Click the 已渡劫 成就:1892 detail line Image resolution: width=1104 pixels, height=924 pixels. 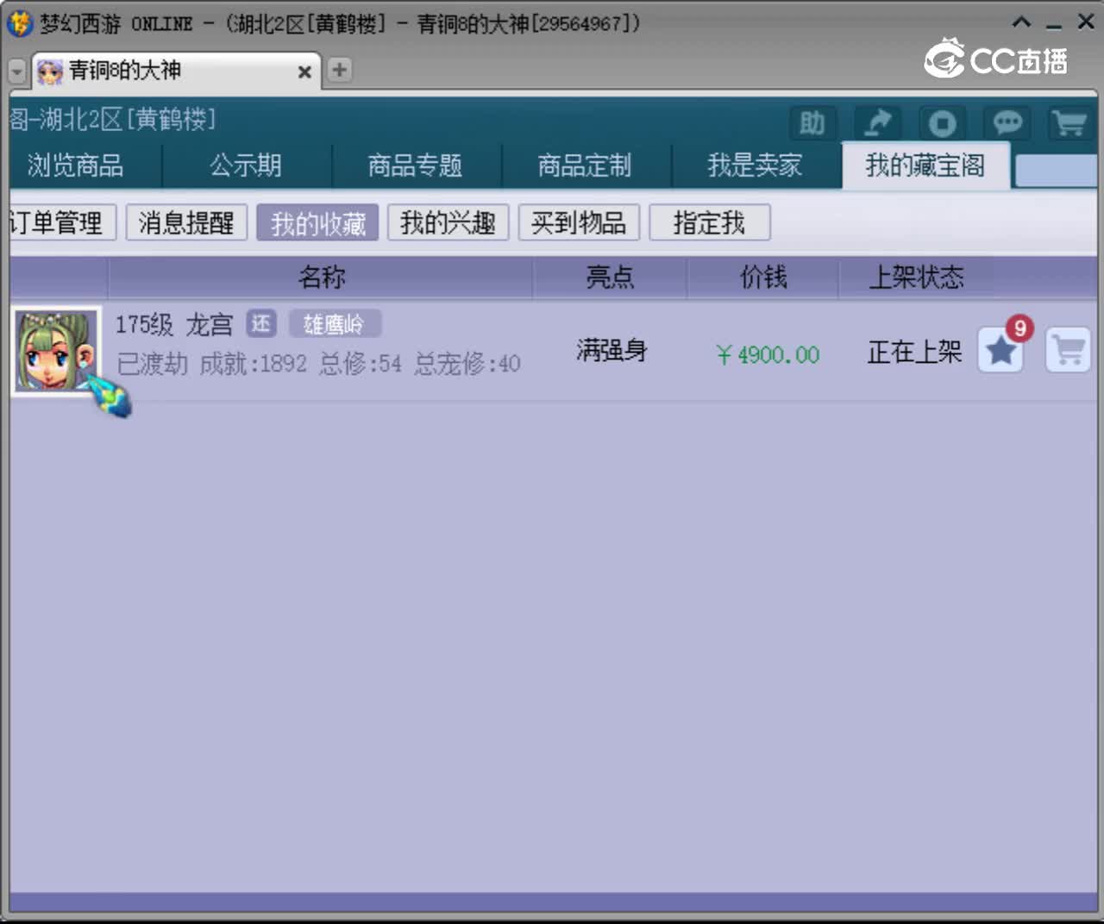[x=318, y=364]
